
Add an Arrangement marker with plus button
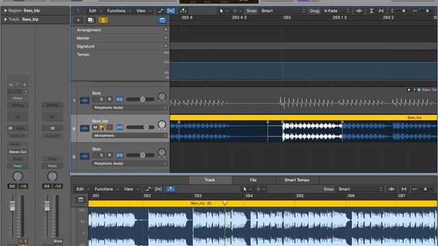click(x=166, y=29)
